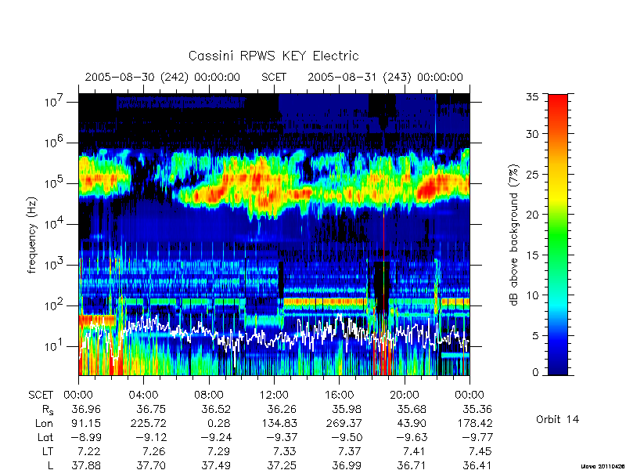This screenshot has width=626, height=470.
Task: Click the Lon value "91.15"
Action: pos(86,423)
